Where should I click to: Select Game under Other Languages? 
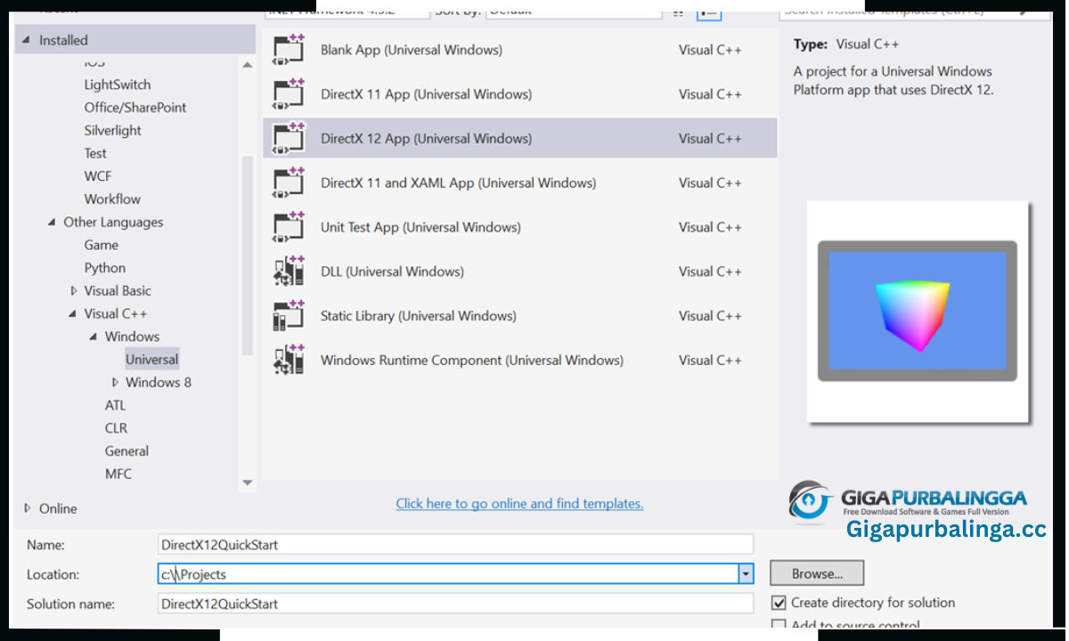pyautogui.click(x=102, y=245)
